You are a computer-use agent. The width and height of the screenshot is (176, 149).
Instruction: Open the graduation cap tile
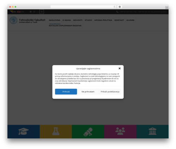[24, 131]
